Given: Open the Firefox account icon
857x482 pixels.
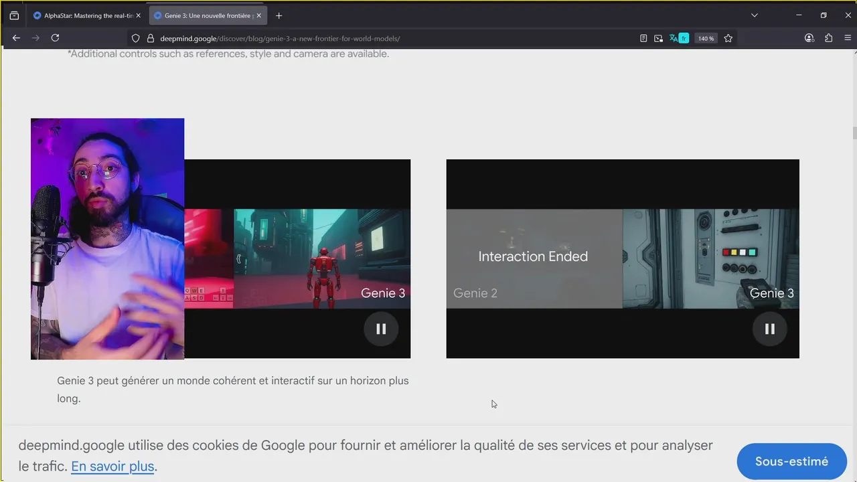Looking at the screenshot, I should [809, 38].
